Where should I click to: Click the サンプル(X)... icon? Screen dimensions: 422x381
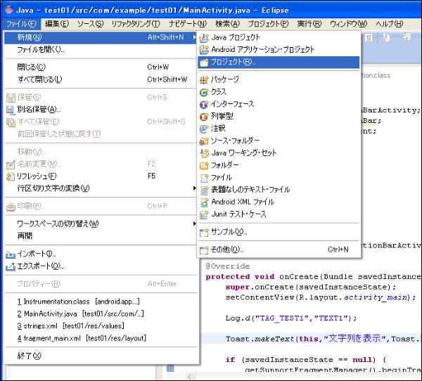point(204,232)
